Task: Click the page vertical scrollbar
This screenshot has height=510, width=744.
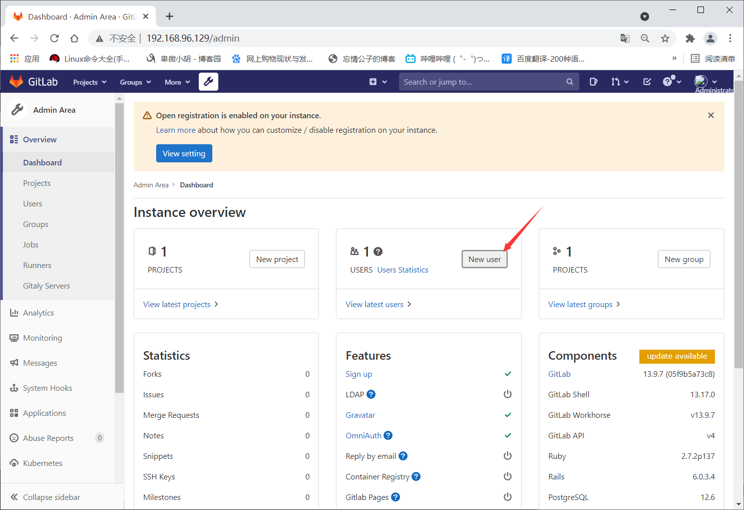Action: 738,225
